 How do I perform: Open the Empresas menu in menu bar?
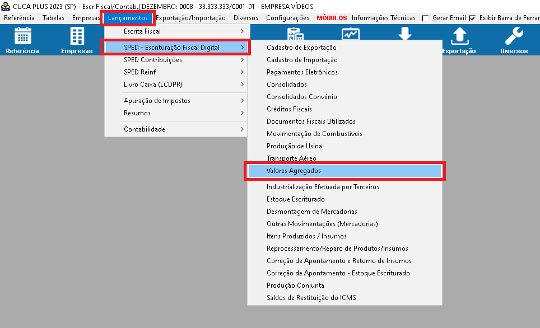[86, 18]
